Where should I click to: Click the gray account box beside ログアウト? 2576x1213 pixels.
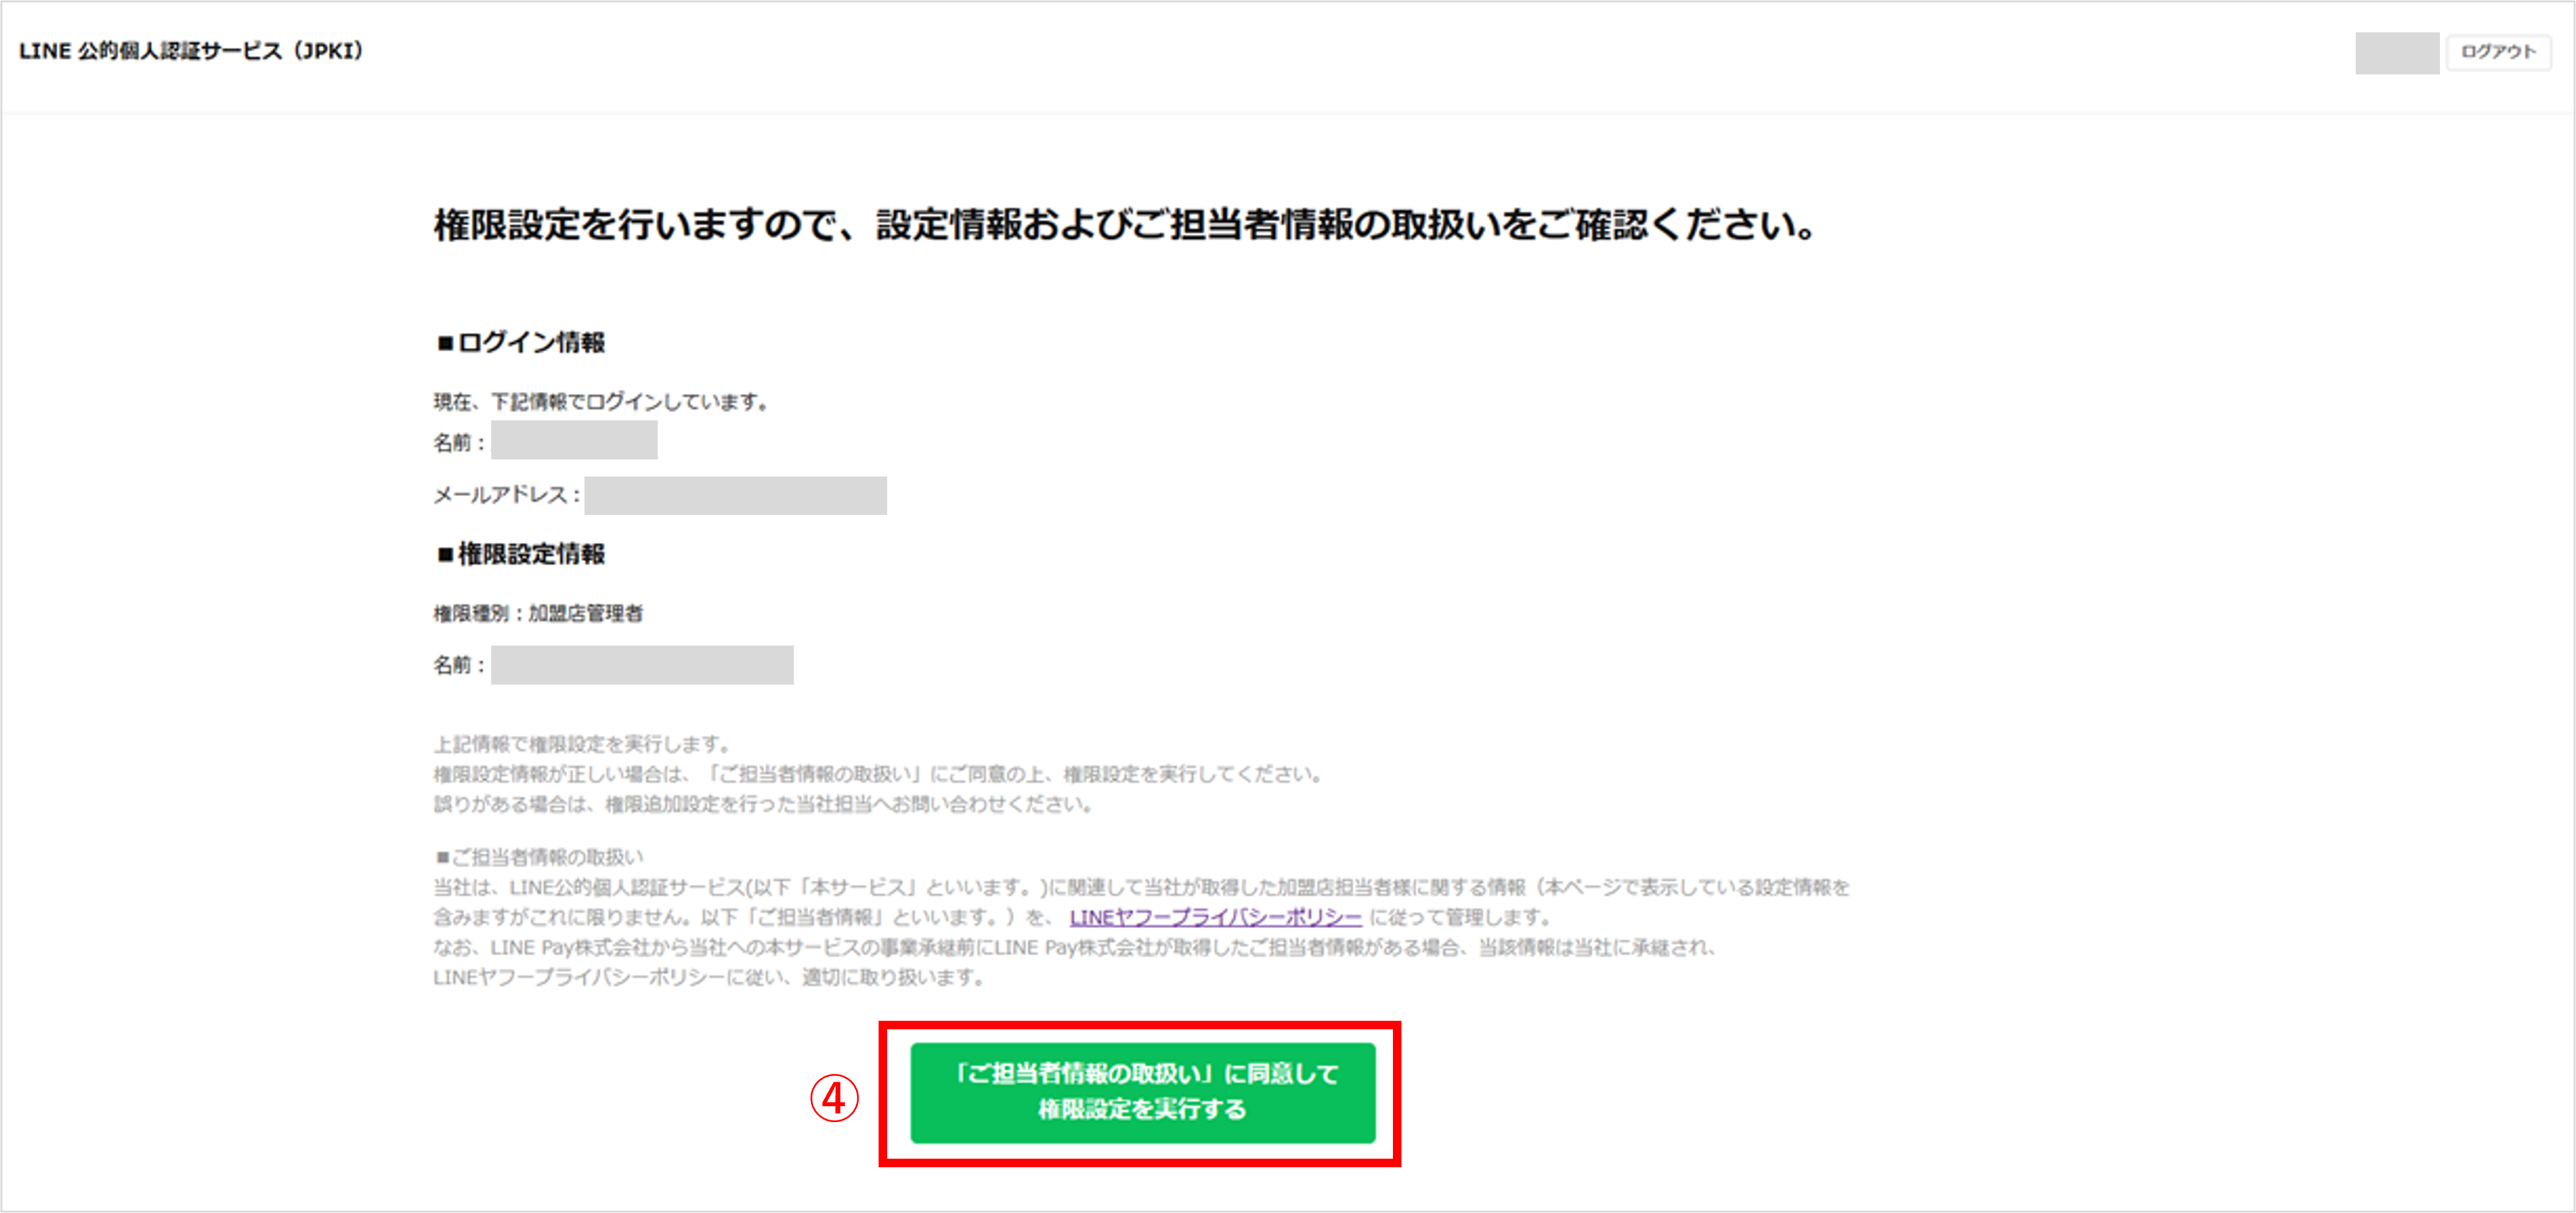pos(2396,53)
